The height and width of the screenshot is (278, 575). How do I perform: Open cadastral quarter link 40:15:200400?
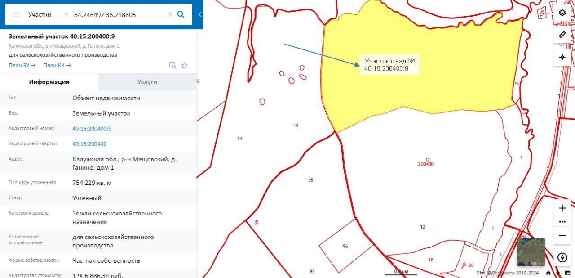click(x=89, y=144)
